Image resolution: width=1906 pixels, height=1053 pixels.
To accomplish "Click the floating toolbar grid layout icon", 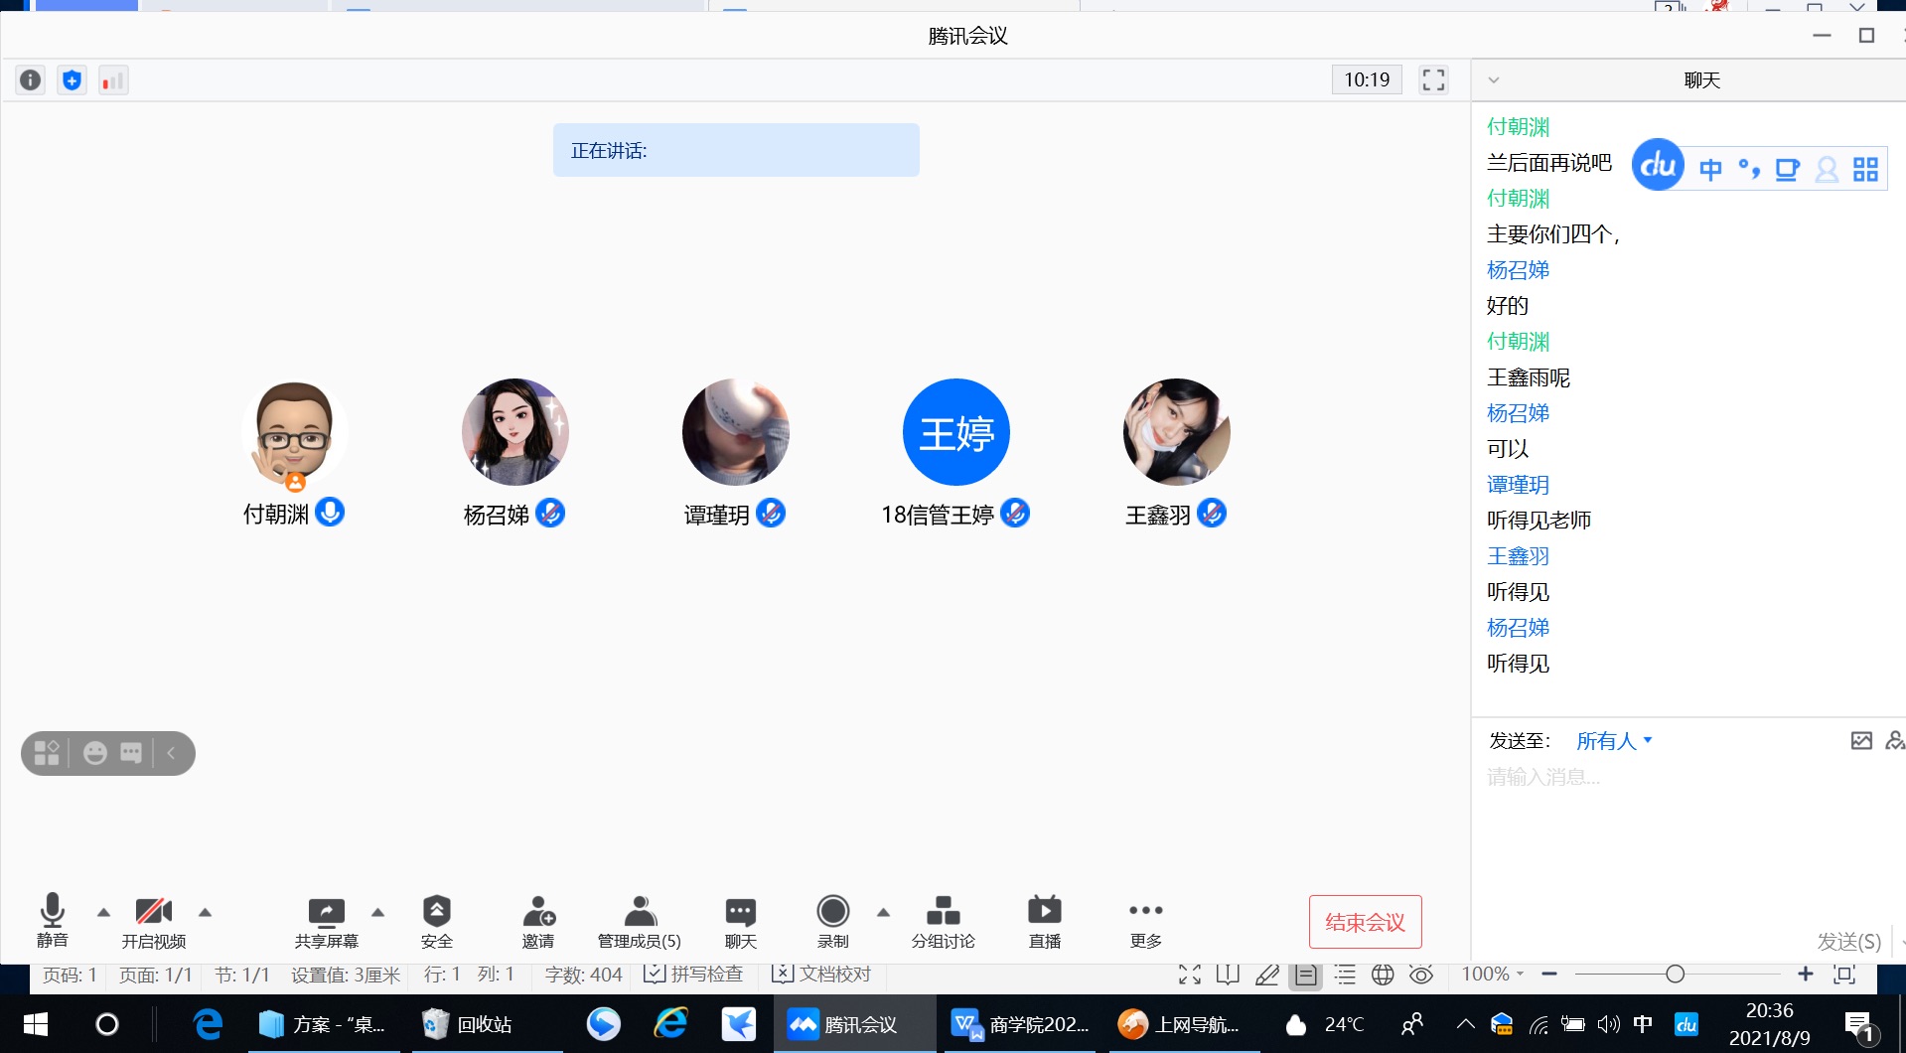I will (x=47, y=753).
